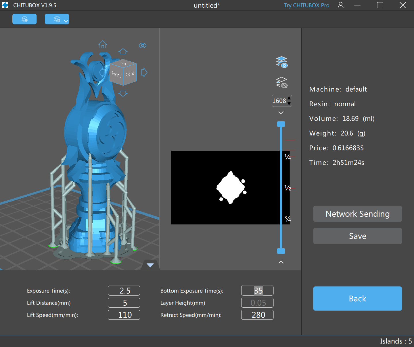Screen dimensions: 414x347
Task: Click the ½ mark on the layer slider
Action: pyautogui.click(x=287, y=188)
